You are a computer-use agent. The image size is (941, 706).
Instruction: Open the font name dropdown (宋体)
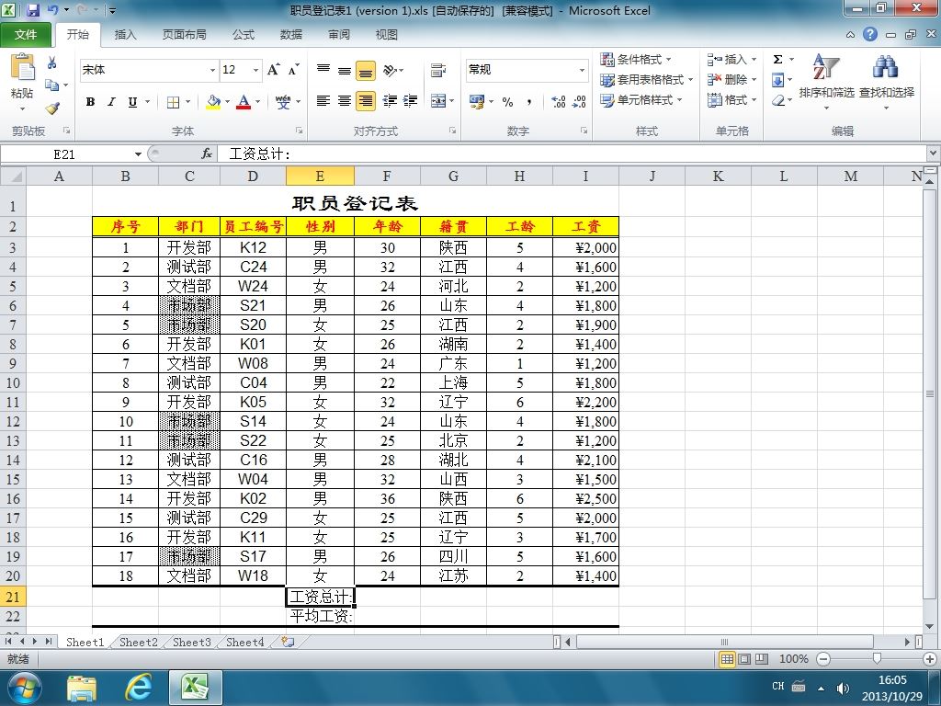pos(212,70)
